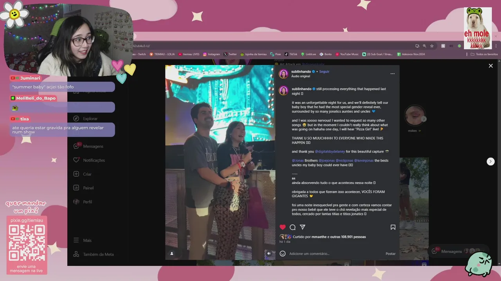Open the Bento bookmark
Viewport: 501px width, 281px height.
tap(326, 54)
